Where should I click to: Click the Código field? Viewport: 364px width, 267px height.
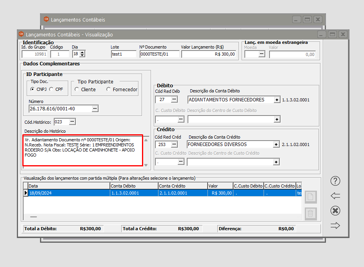point(60,54)
